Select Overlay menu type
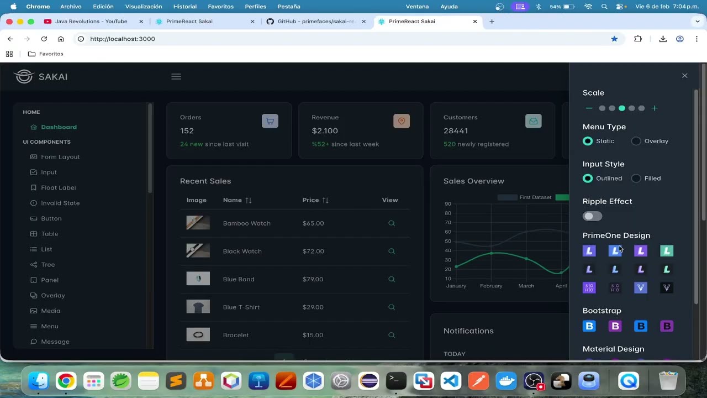 pyautogui.click(x=636, y=141)
